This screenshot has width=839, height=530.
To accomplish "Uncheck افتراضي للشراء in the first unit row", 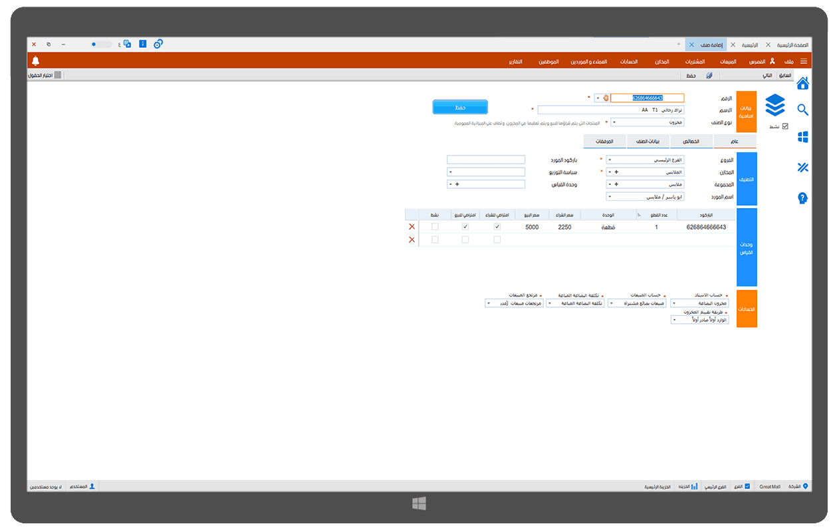I will [497, 227].
